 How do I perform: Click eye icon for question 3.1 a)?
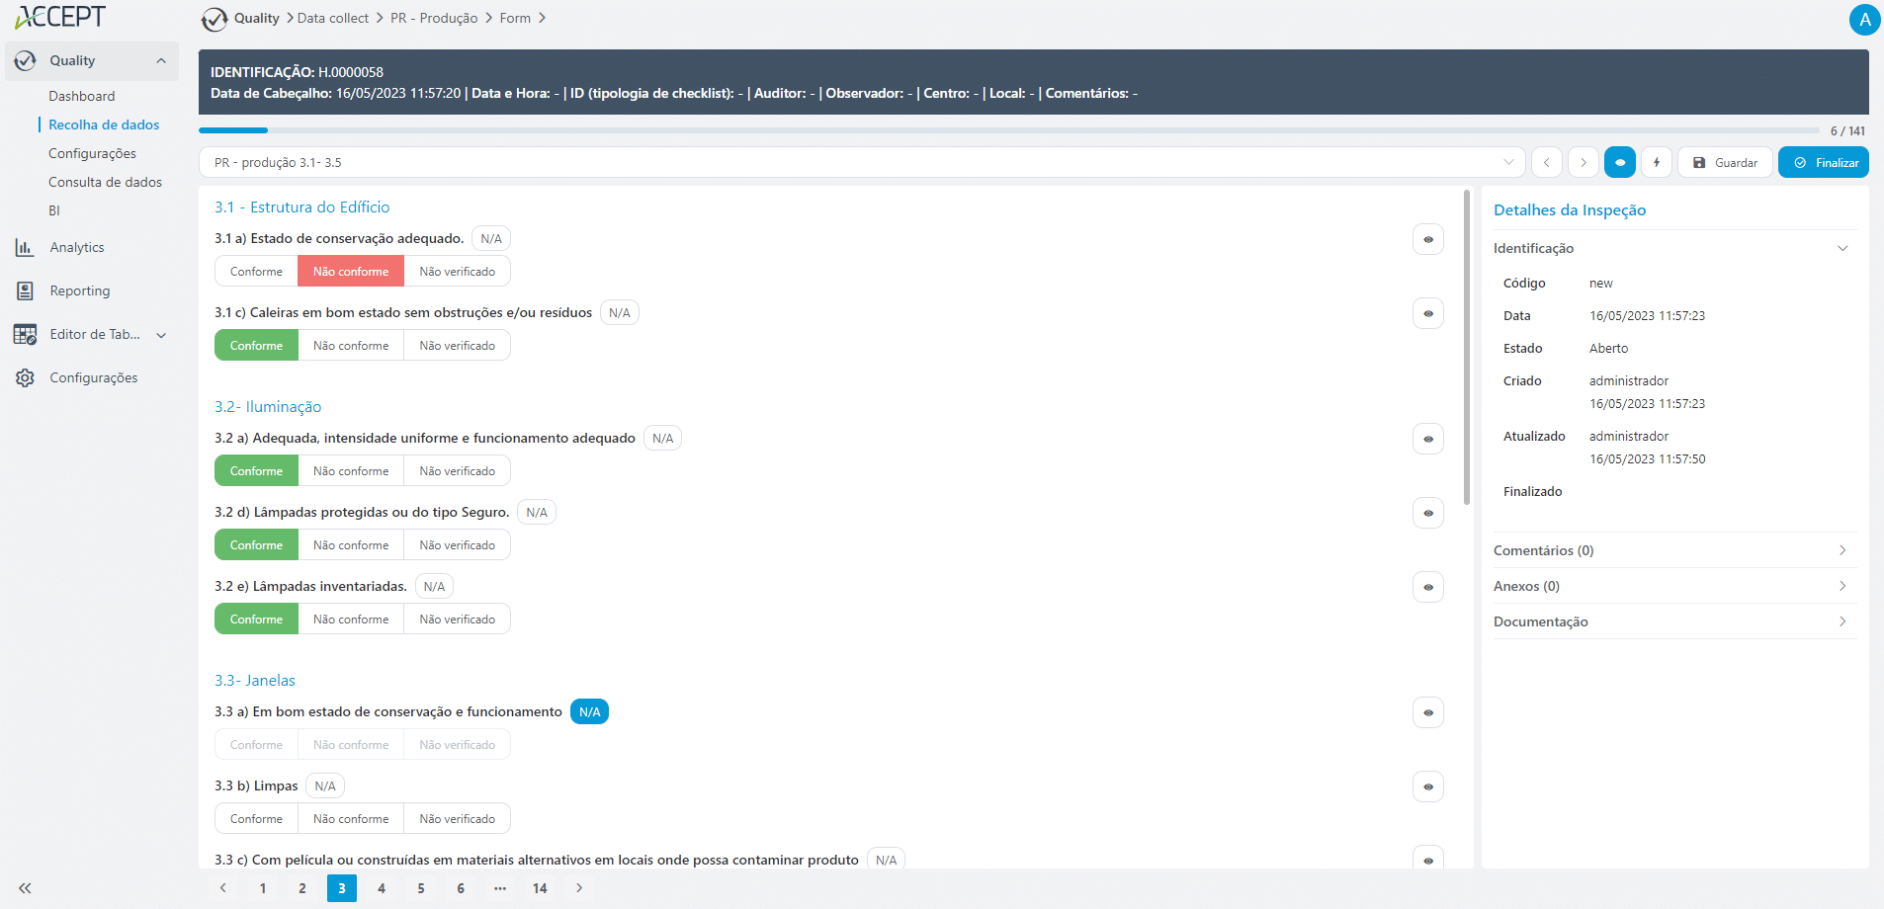[1428, 240]
